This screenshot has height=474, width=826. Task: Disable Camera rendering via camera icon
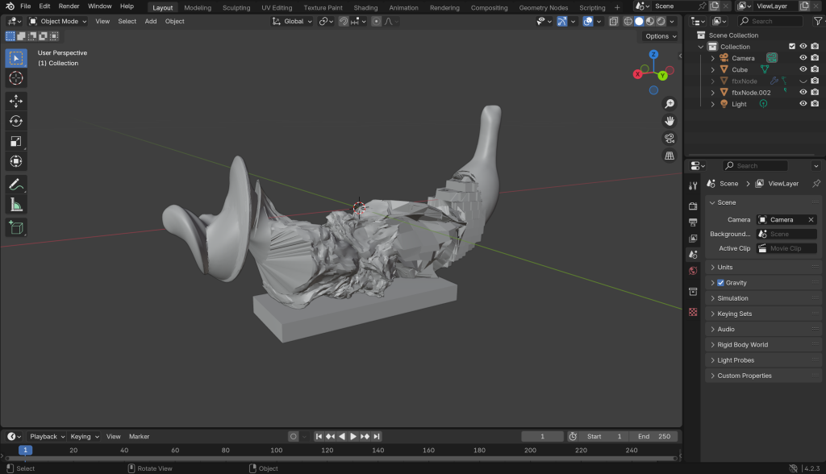coord(815,58)
